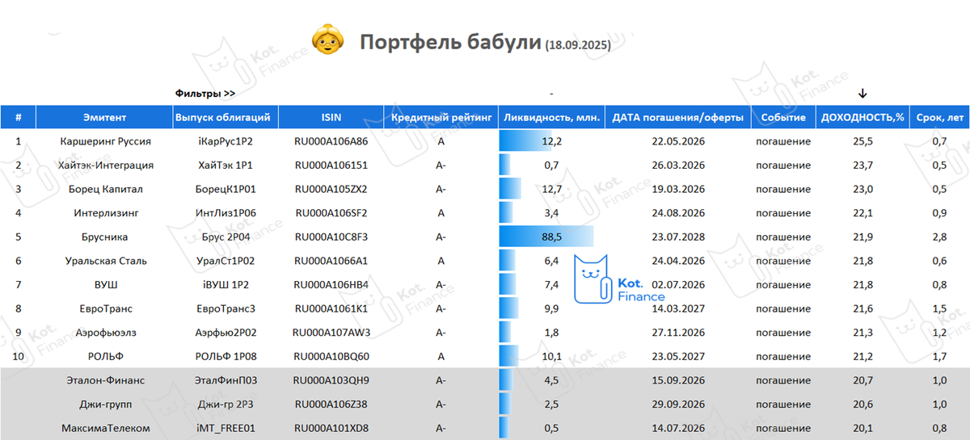The image size is (970, 440).
Task: Click the Kot.Finance cat logo in the table
Action: click(x=618, y=280)
